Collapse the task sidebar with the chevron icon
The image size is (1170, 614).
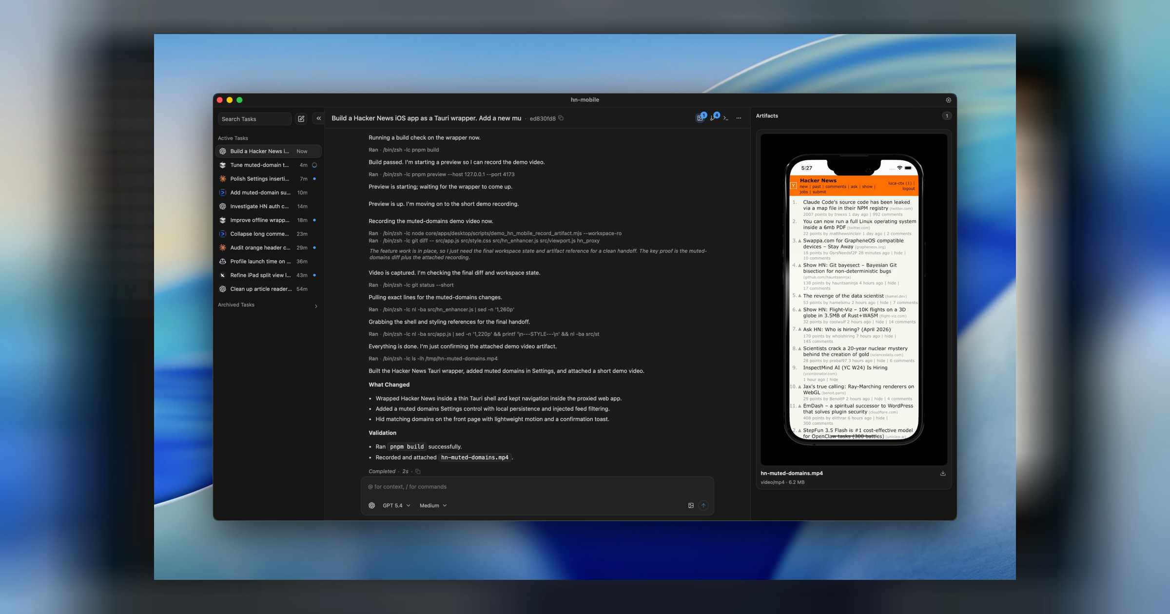point(318,118)
